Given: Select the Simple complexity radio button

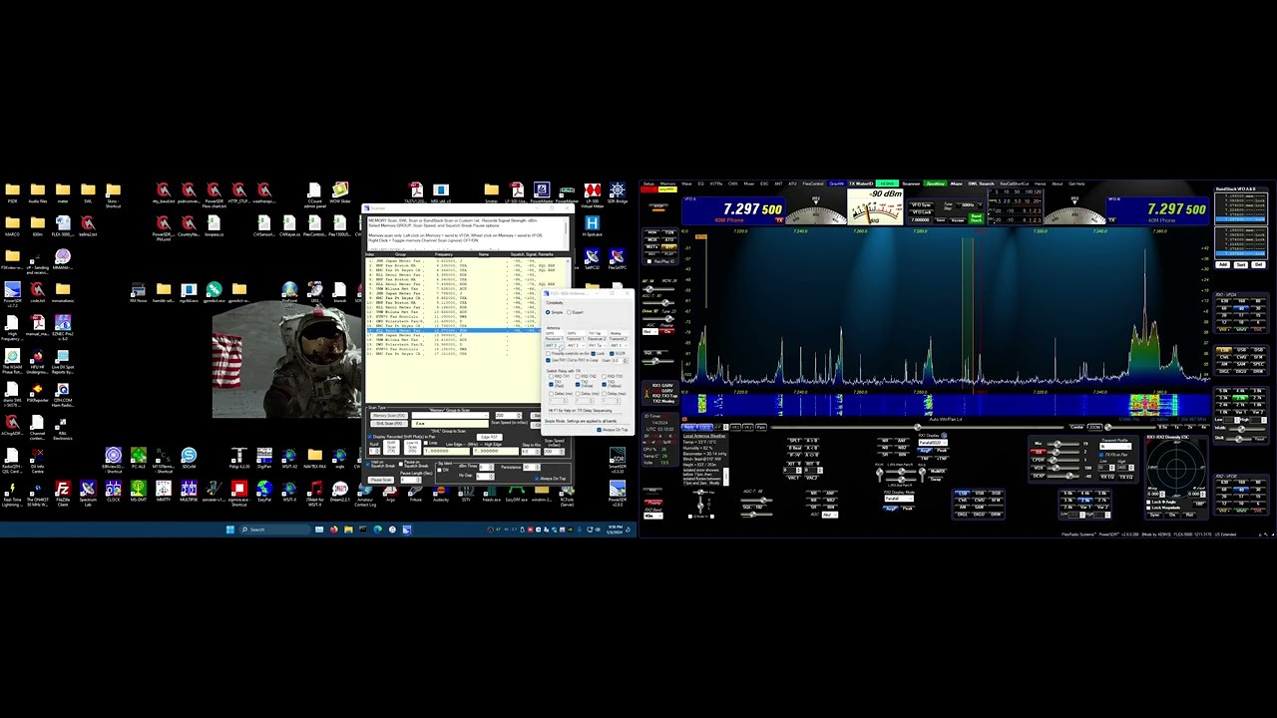Looking at the screenshot, I should click(548, 312).
